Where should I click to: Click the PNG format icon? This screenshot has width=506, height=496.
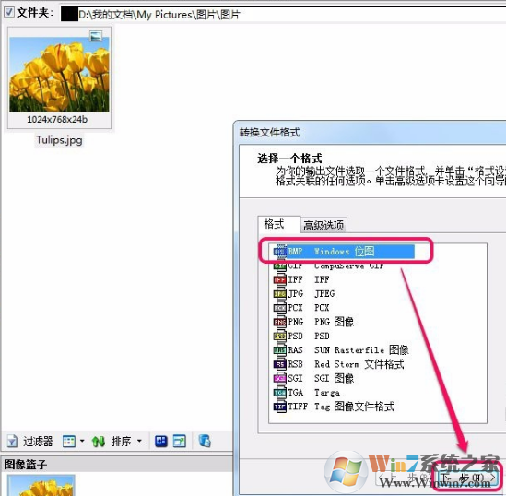click(x=280, y=322)
